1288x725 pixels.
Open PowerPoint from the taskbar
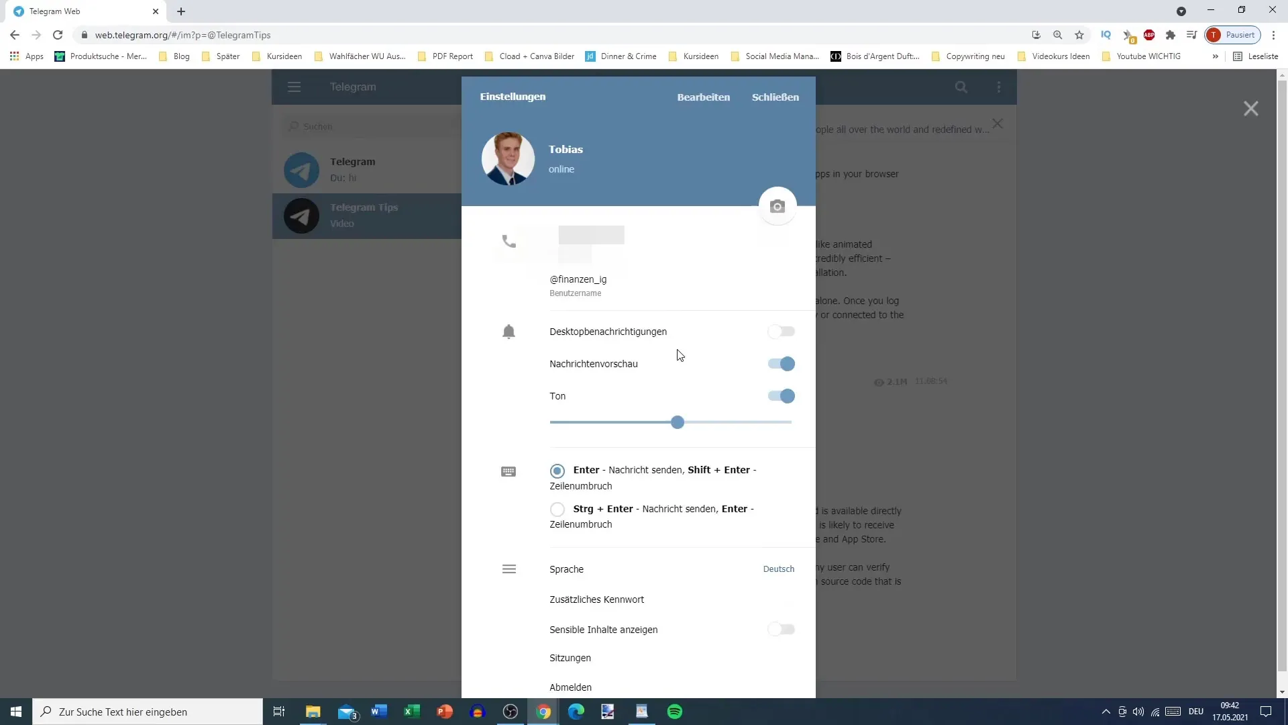(445, 712)
